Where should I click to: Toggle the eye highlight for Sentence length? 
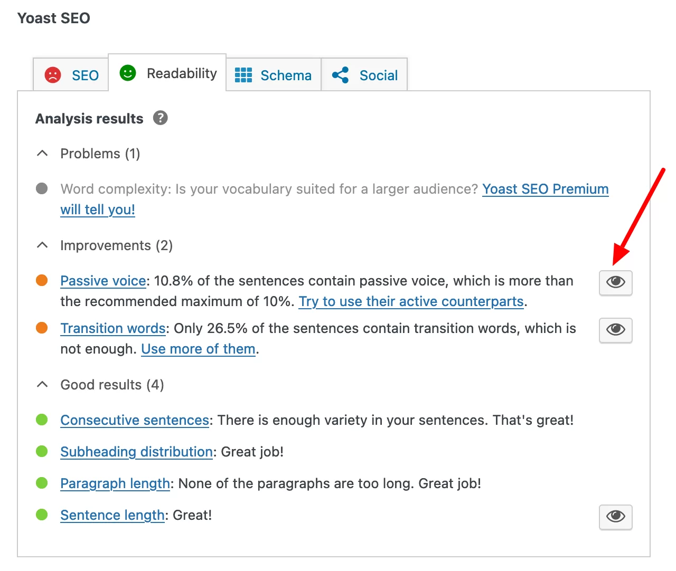(x=616, y=516)
